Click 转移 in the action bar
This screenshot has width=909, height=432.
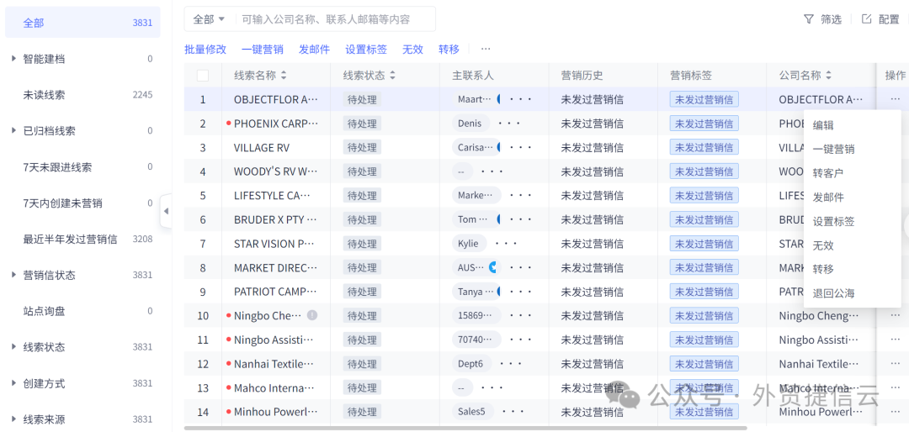click(449, 50)
